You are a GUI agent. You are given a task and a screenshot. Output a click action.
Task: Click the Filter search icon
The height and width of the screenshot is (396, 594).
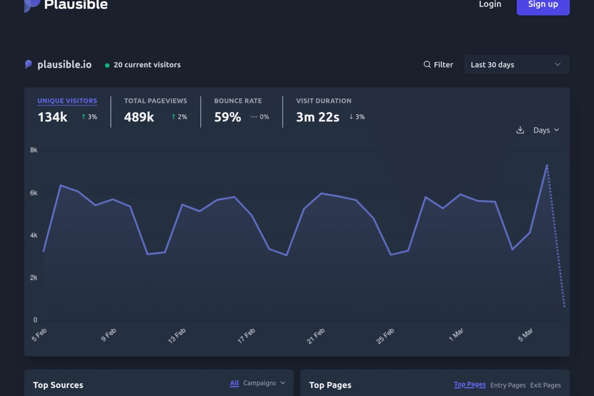click(427, 64)
